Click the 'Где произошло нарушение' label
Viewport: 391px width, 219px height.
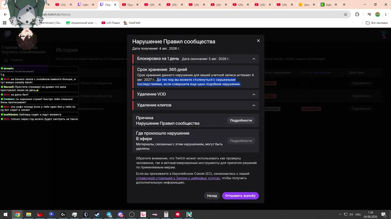pyautogui.click(x=163, y=133)
